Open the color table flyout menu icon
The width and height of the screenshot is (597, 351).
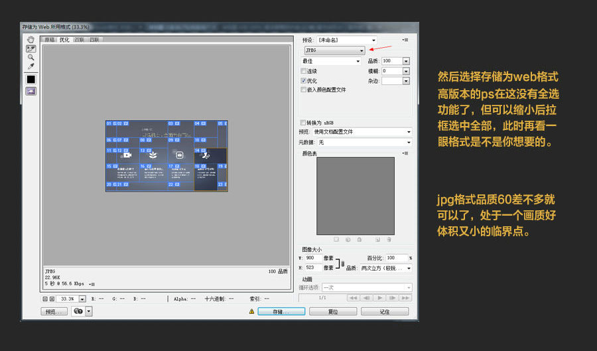pos(405,153)
